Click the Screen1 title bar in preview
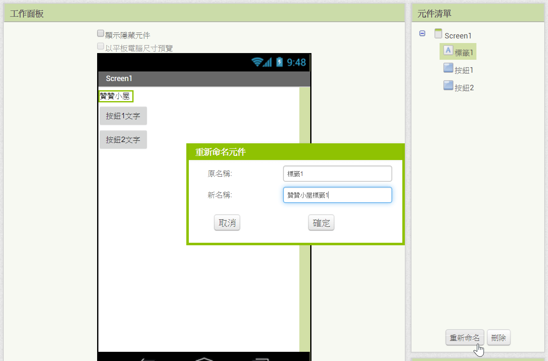Image resolution: width=548 pixels, height=361 pixels. (204, 79)
